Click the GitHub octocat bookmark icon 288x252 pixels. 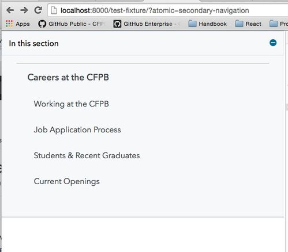point(42,24)
